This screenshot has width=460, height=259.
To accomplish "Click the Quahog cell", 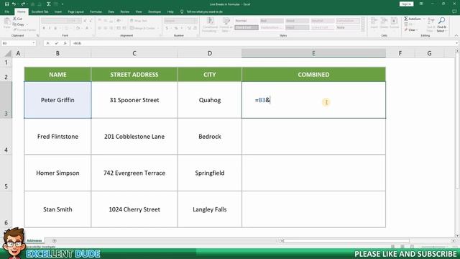I will click(210, 100).
